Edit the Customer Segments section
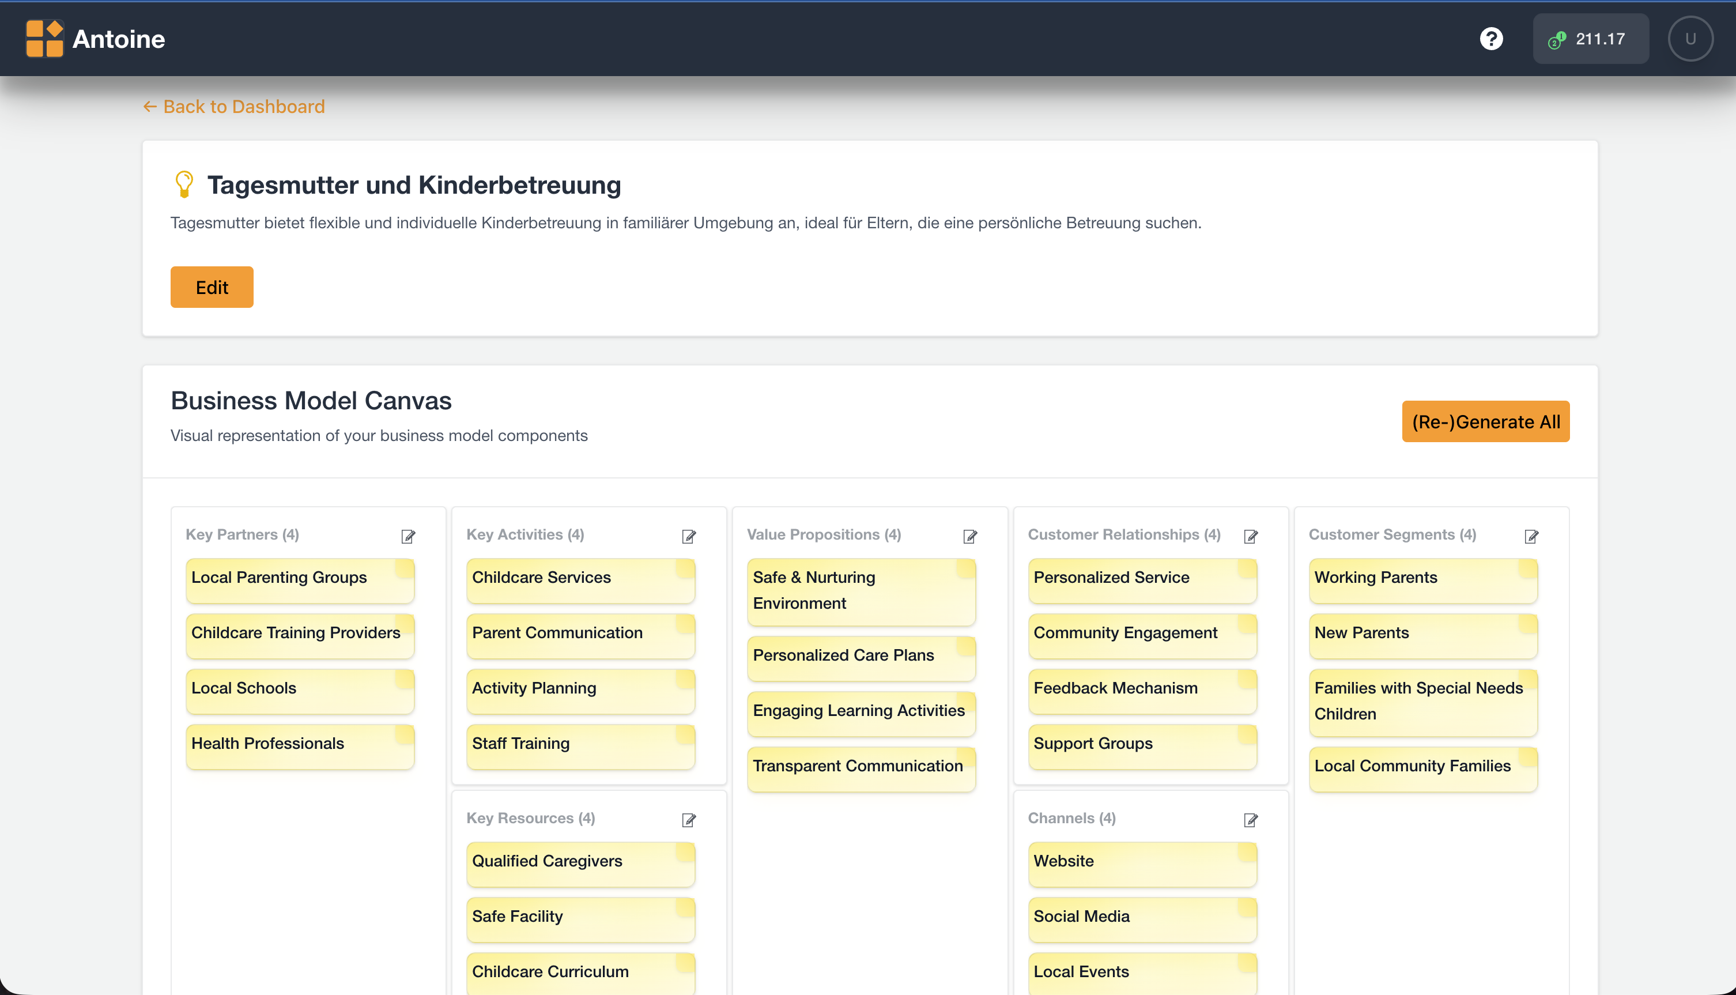1736x995 pixels. pyautogui.click(x=1531, y=537)
